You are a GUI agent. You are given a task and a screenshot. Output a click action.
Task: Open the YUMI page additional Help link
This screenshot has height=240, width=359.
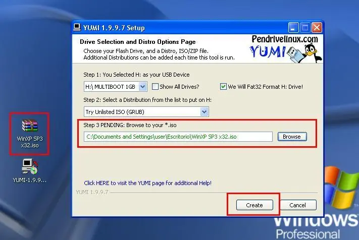(147, 183)
